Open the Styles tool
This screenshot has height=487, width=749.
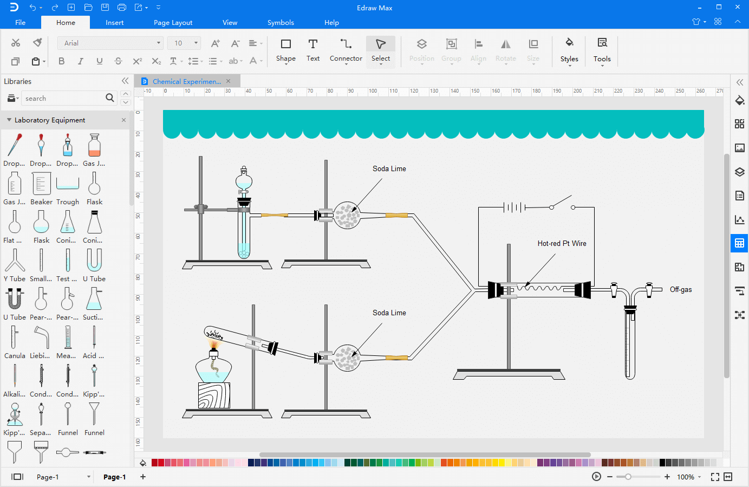click(x=569, y=51)
